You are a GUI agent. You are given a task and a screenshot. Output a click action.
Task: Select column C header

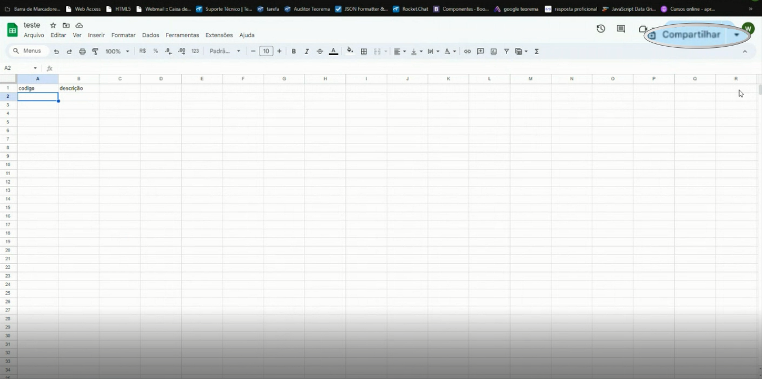pyautogui.click(x=120, y=79)
